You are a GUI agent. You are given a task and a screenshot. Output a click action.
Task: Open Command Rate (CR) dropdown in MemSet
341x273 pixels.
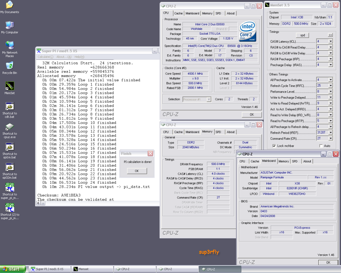[331, 138]
